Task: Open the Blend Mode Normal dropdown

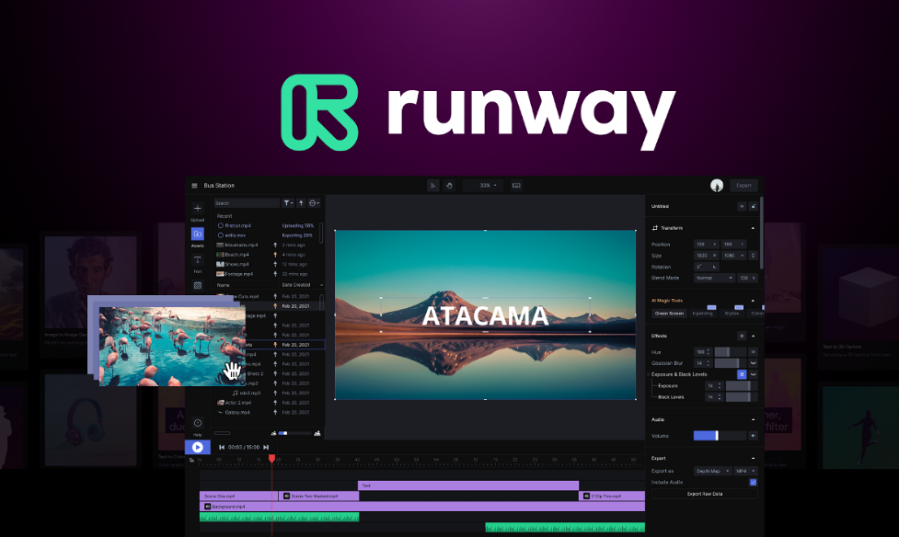Action: pos(715,278)
